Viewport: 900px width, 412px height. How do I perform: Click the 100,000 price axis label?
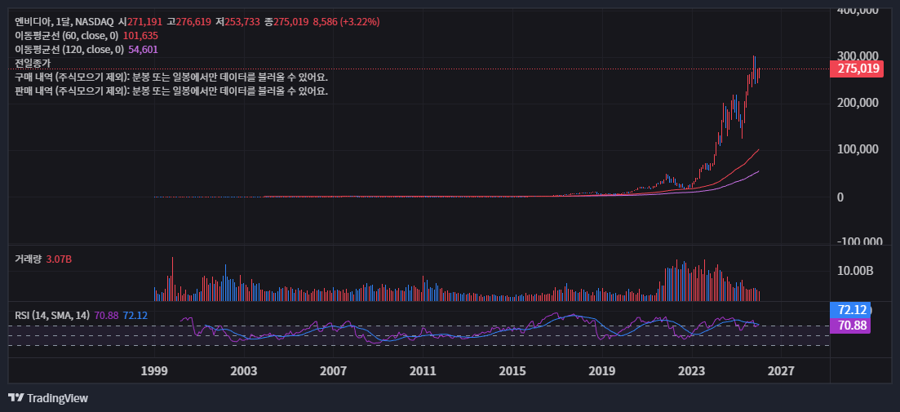click(858, 149)
